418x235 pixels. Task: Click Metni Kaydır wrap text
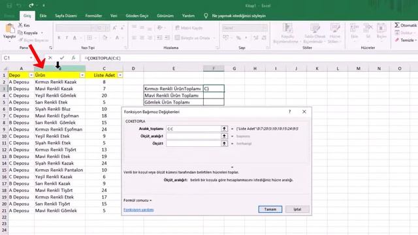pos(189,28)
